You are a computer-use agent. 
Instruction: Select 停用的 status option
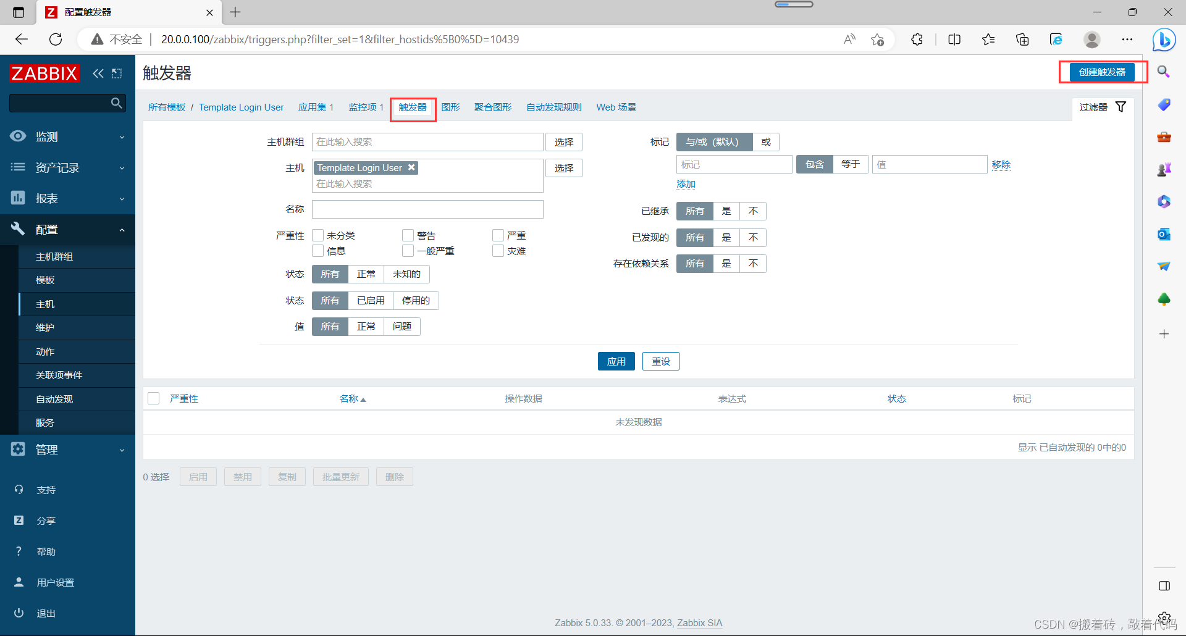pos(416,301)
